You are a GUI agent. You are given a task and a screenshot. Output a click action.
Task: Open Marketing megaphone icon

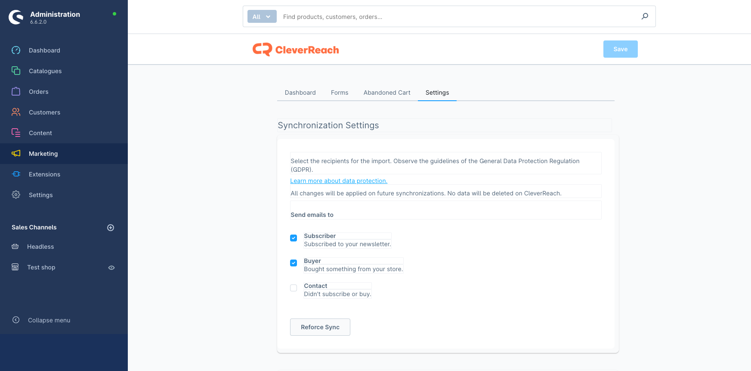point(16,153)
